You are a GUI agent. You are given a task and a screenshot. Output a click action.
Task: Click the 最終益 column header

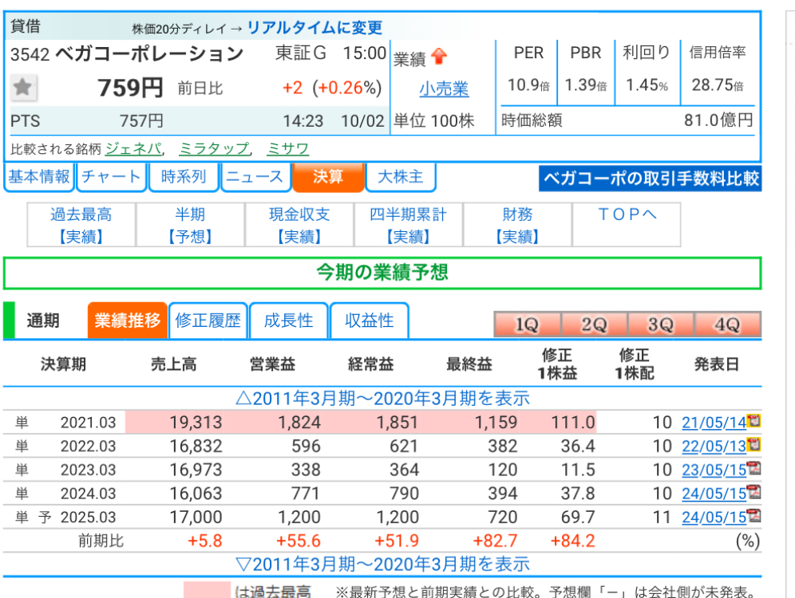(469, 364)
